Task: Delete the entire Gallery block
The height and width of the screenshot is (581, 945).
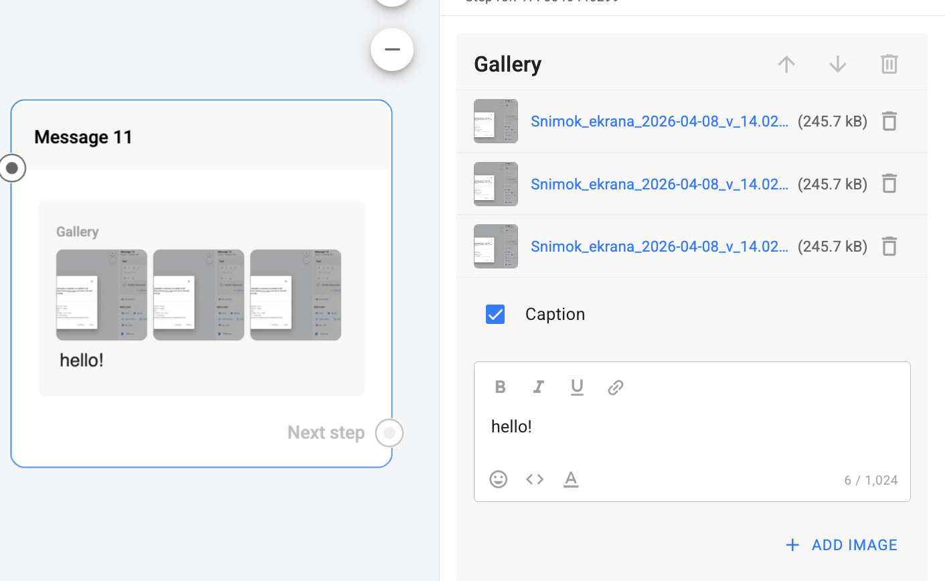Action: tap(889, 64)
